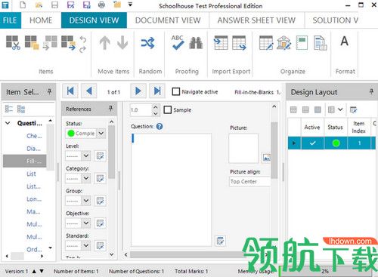Go to the next item
Screen dimensions: 378x277
[x=138, y=91]
